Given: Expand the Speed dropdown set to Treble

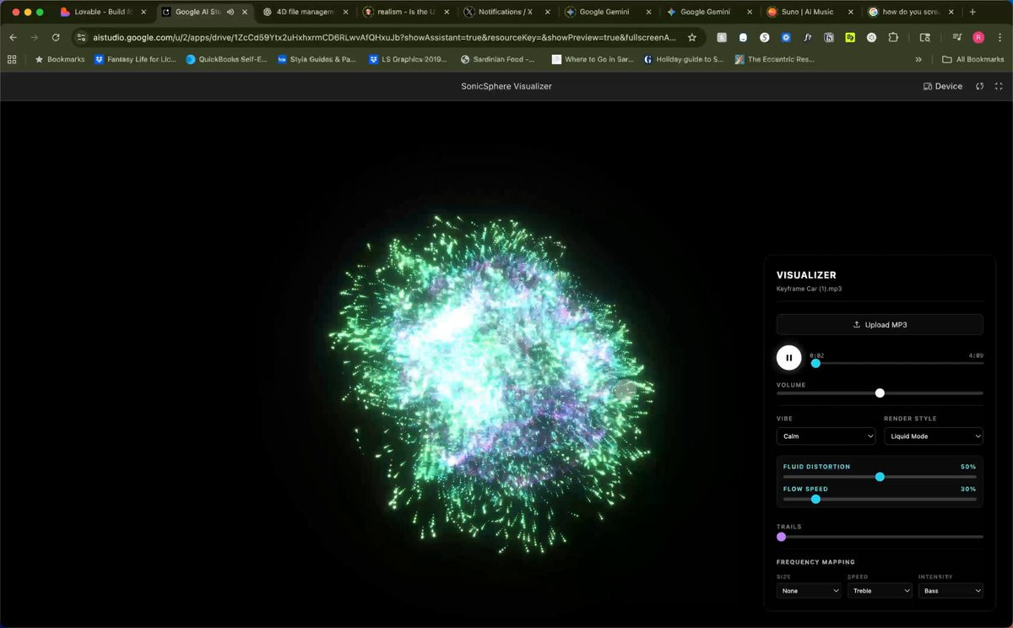Looking at the screenshot, I should coord(880,591).
